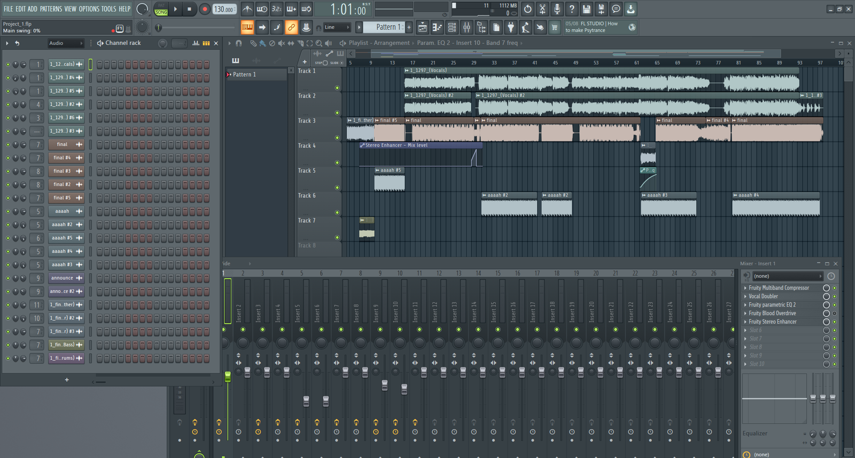Open the EDIT menu

pyautogui.click(x=20, y=9)
